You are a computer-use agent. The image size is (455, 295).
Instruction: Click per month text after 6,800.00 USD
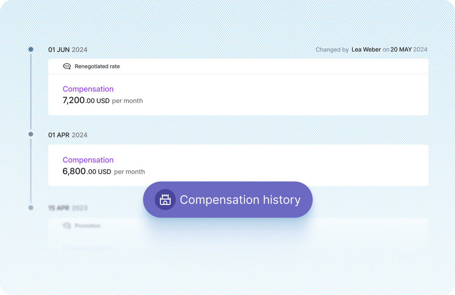pyautogui.click(x=129, y=172)
